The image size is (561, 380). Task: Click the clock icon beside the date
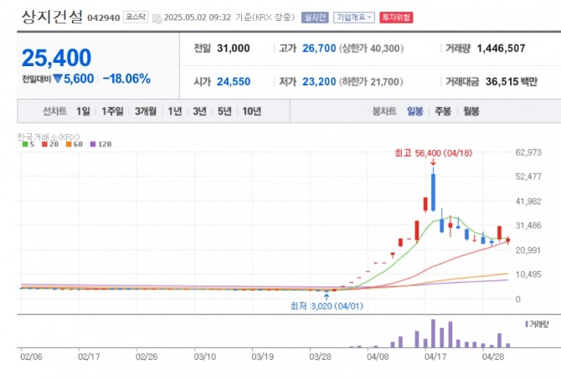click(157, 17)
